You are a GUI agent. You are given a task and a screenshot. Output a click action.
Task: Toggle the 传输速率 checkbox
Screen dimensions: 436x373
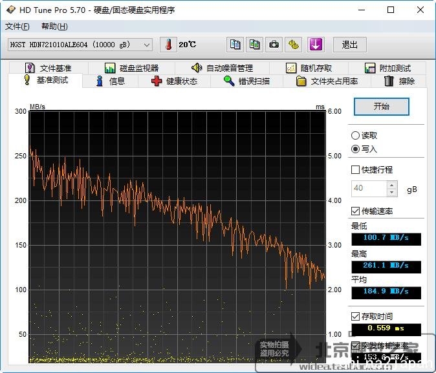355,211
